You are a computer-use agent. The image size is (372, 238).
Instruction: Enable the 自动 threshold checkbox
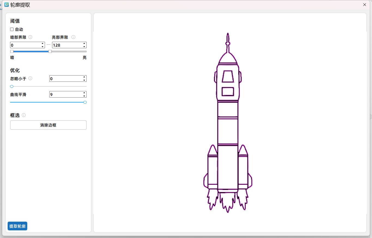tap(12, 29)
